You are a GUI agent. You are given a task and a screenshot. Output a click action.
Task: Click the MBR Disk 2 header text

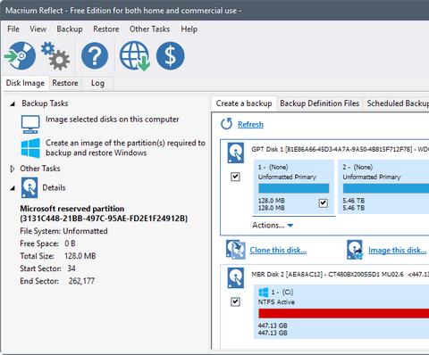click(x=340, y=274)
